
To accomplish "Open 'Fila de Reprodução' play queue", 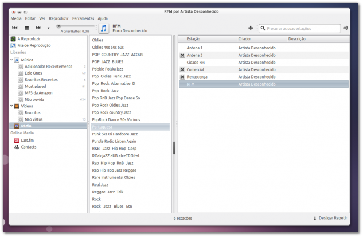I will (34, 45).
